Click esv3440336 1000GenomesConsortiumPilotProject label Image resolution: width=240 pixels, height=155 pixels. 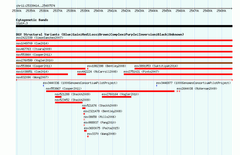point(80,83)
